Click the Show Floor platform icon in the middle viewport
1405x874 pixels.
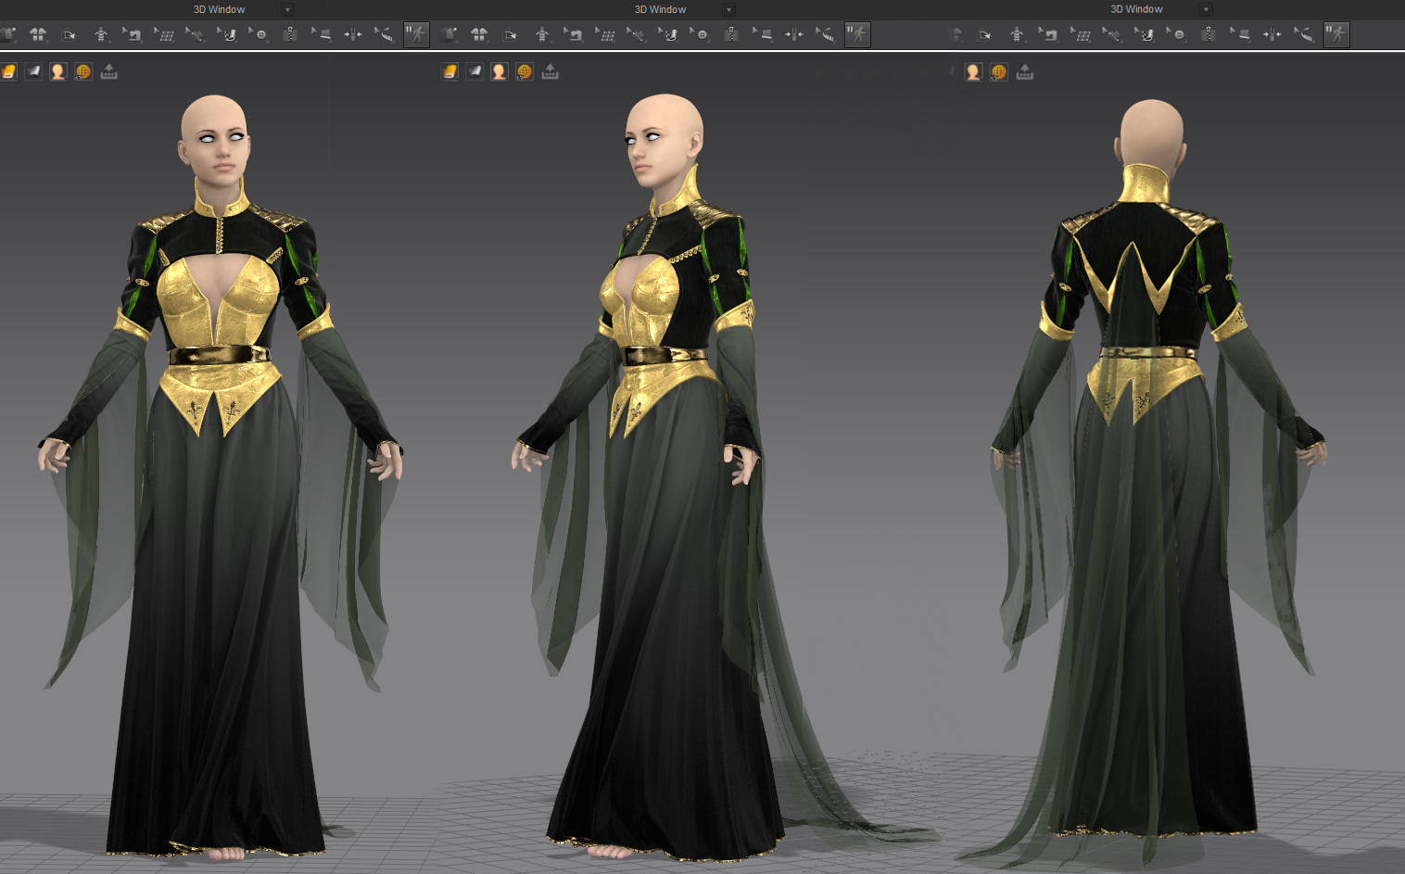550,70
